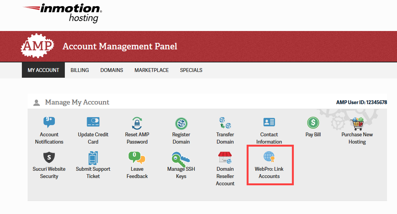Click the Pay Bill label

coord(313,134)
